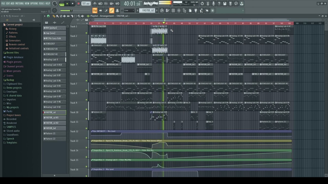Select the Delete tool in playlist toolbar

[x=61, y=16]
